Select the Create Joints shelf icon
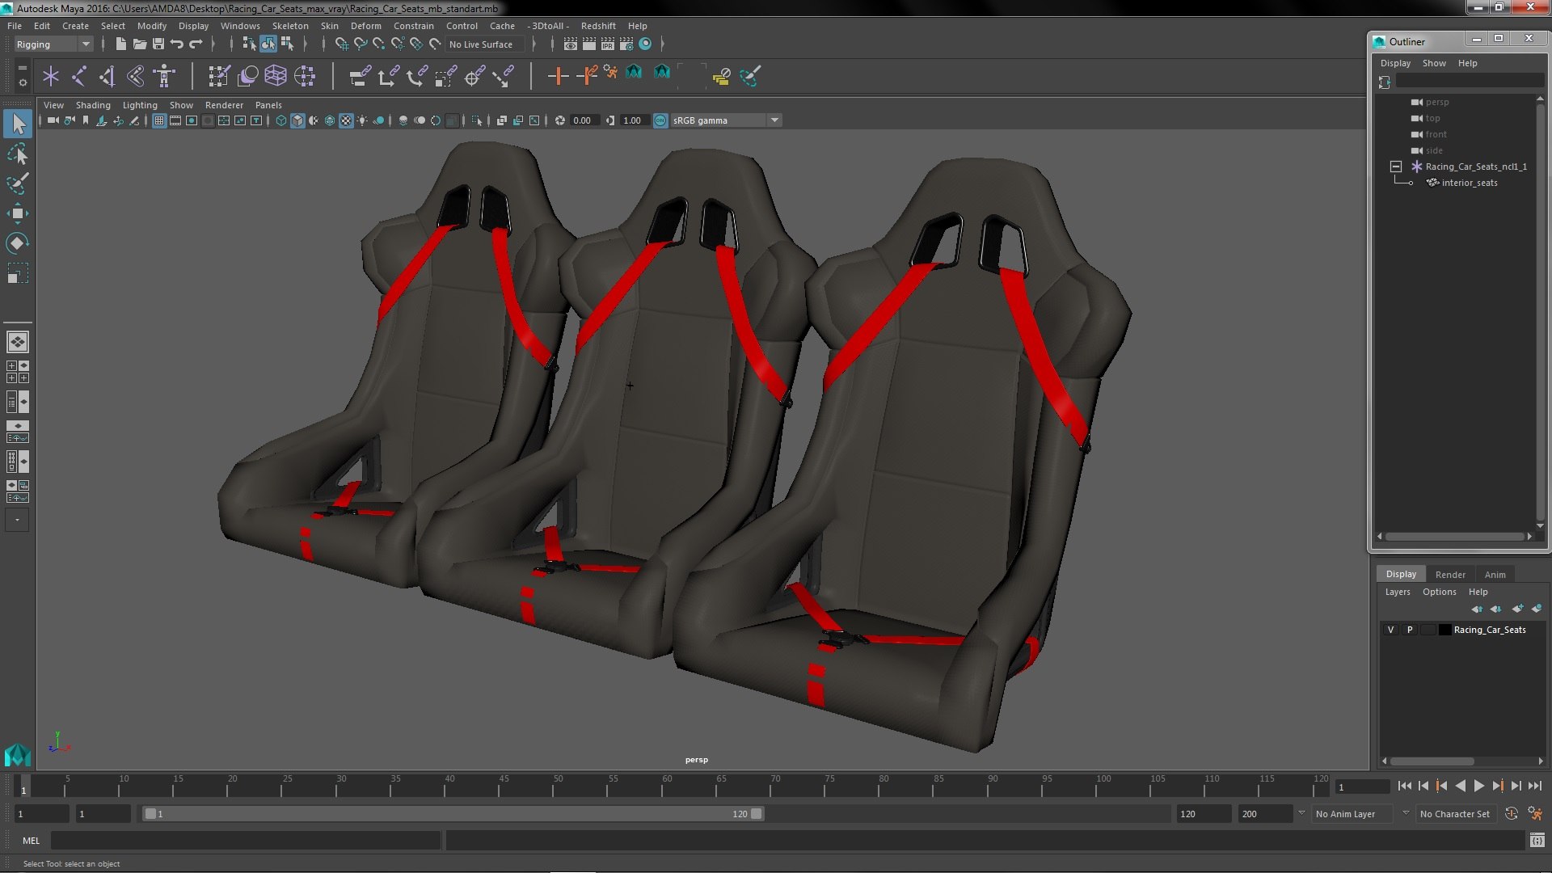Screen dimensions: 1552x873 pos(78,76)
